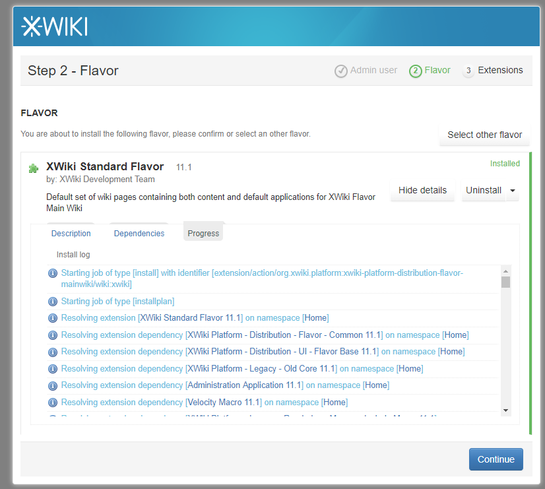Screen dimensions: 545x489
Task: Click the 'Install log' heading text
Action: point(73,255)
